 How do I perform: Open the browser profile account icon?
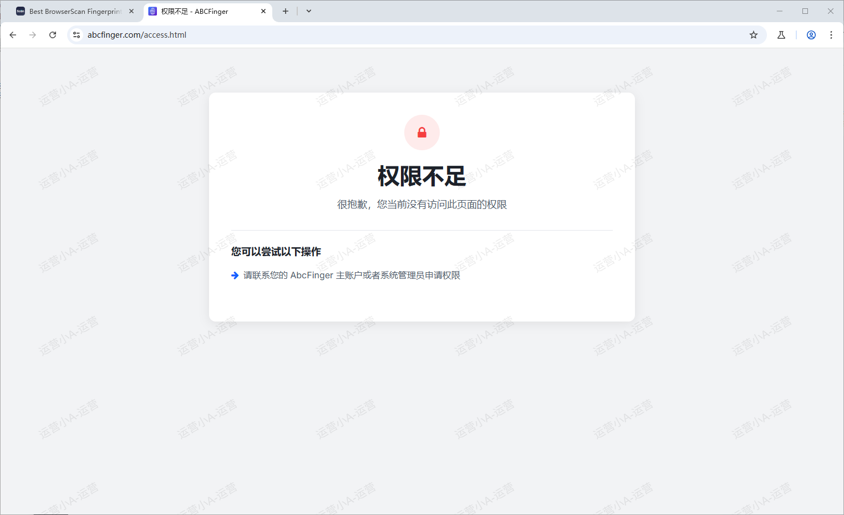811,34
